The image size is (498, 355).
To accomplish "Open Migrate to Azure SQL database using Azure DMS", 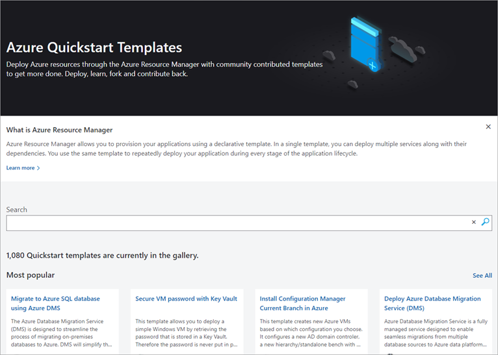I will pyautogui.click(x=55, y=303).
